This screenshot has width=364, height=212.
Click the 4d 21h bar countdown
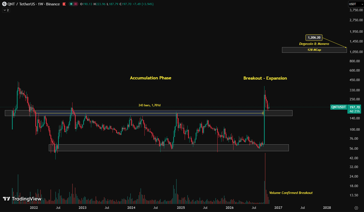click(x=355, y=111)
